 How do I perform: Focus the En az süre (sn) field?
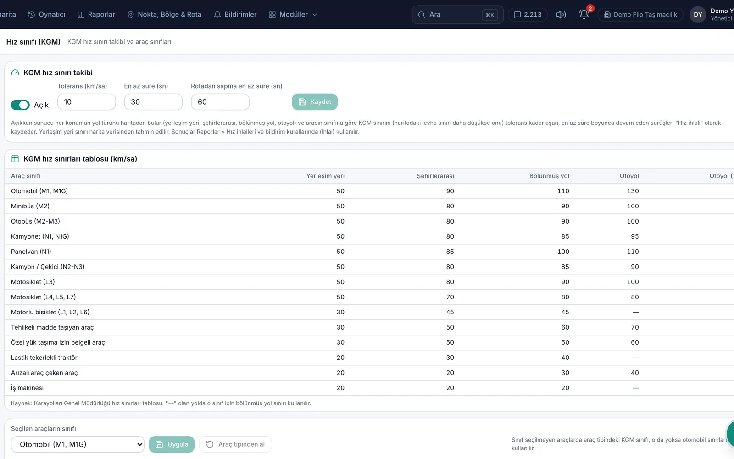tap(153, 102)
